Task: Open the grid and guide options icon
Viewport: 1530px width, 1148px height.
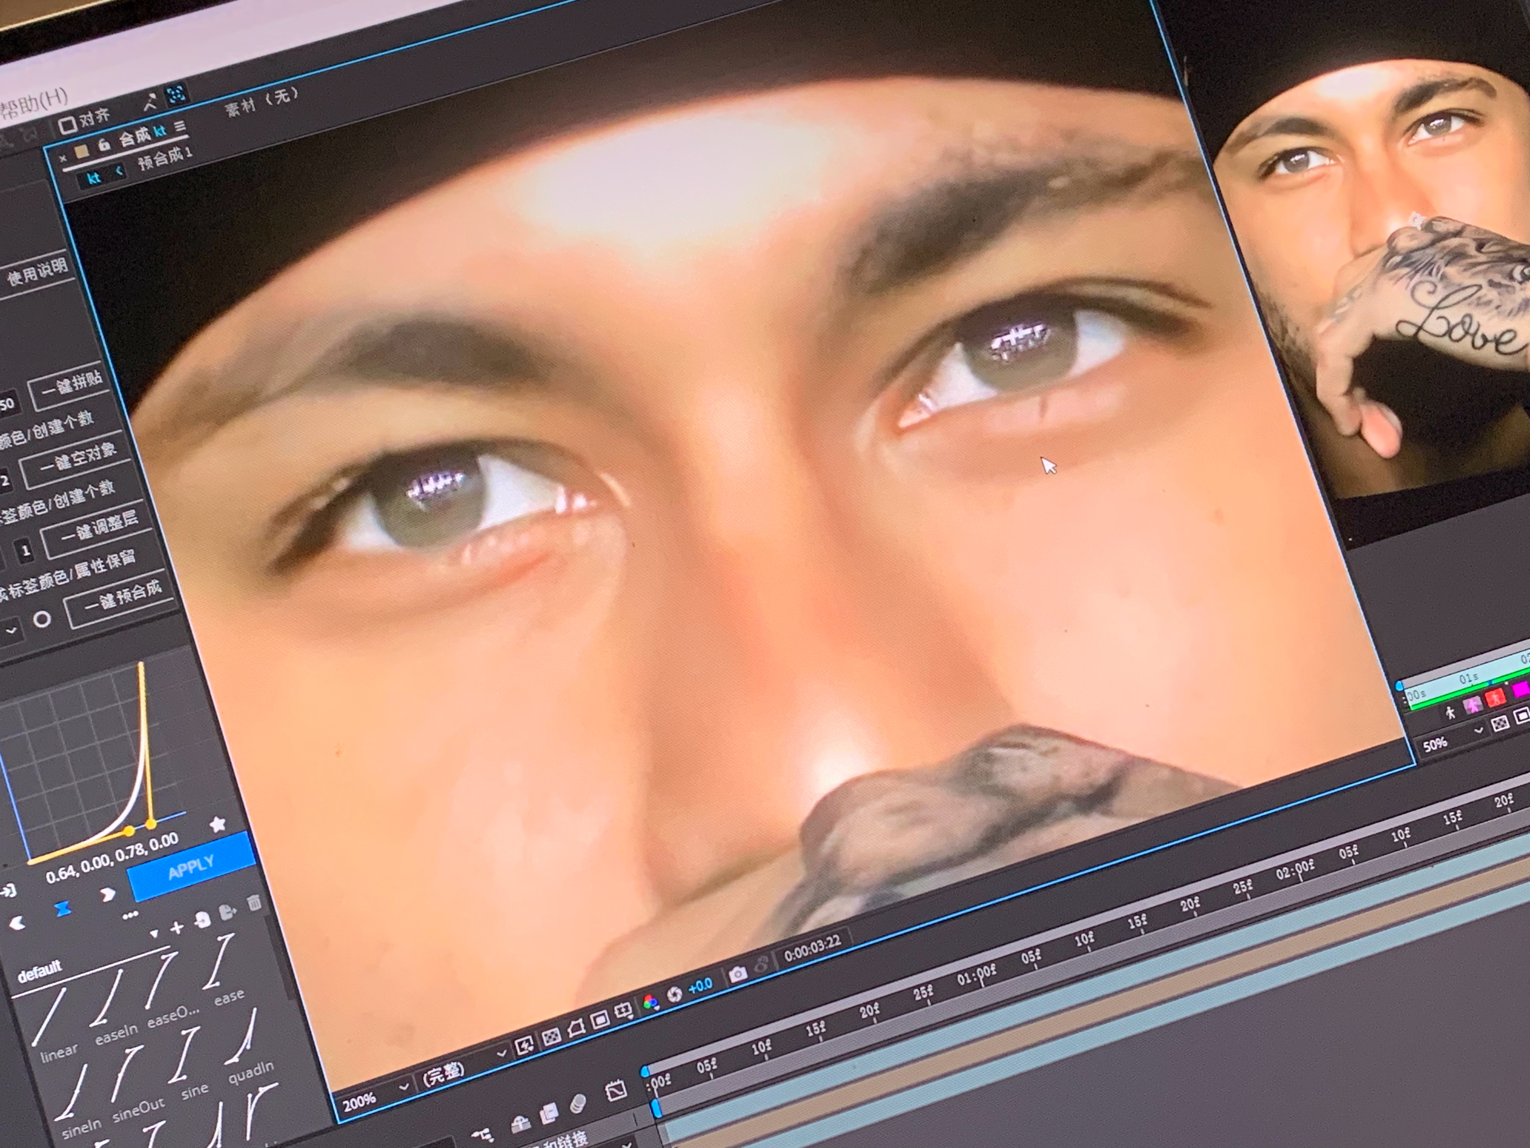Action: point(624,1011)
